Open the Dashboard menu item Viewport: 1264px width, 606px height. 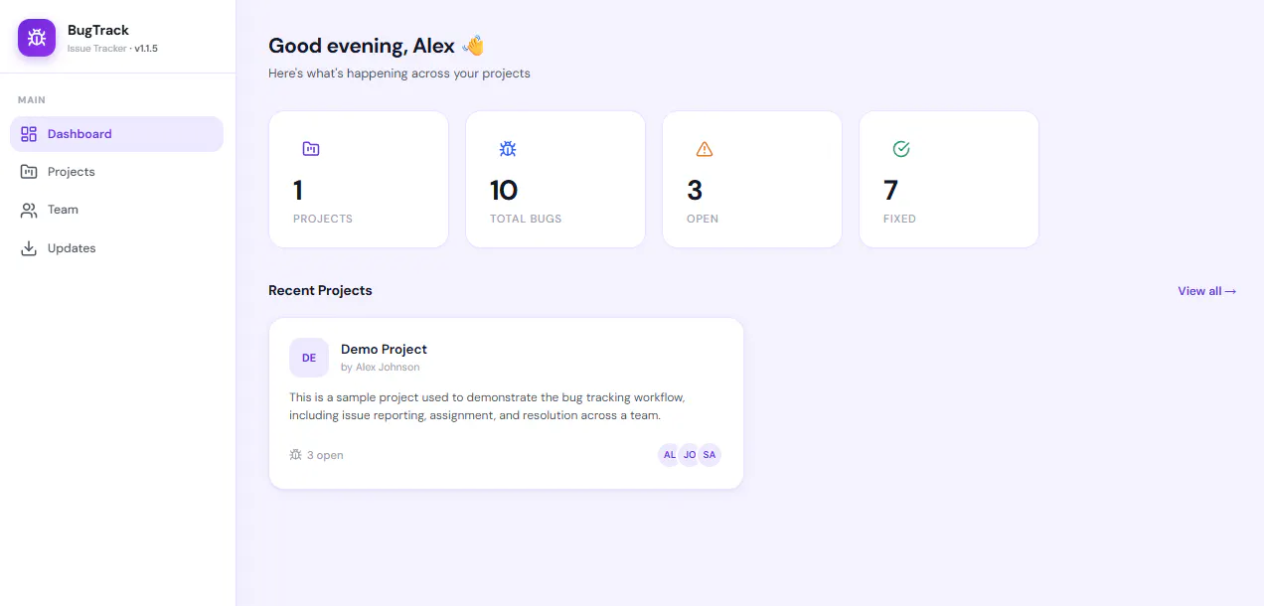point(116,134)
